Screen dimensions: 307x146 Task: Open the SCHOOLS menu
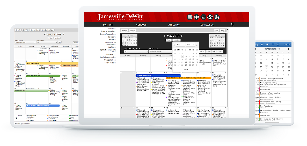141,25
